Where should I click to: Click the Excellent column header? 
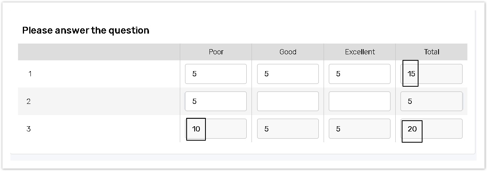point(360,52)
